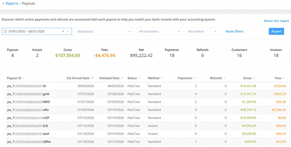Select payout ID ending in QWw
291x147 pixels.
pyautogui.click(x=29, y=142)
